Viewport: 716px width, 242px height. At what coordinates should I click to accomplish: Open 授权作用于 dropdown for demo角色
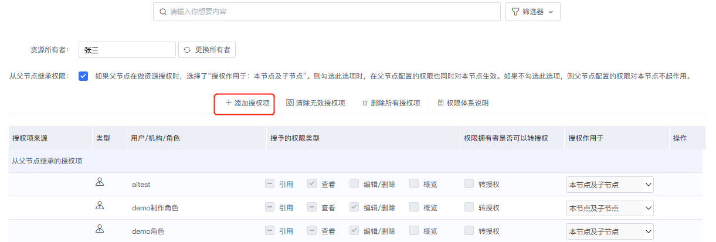click(x=610, y=231)
